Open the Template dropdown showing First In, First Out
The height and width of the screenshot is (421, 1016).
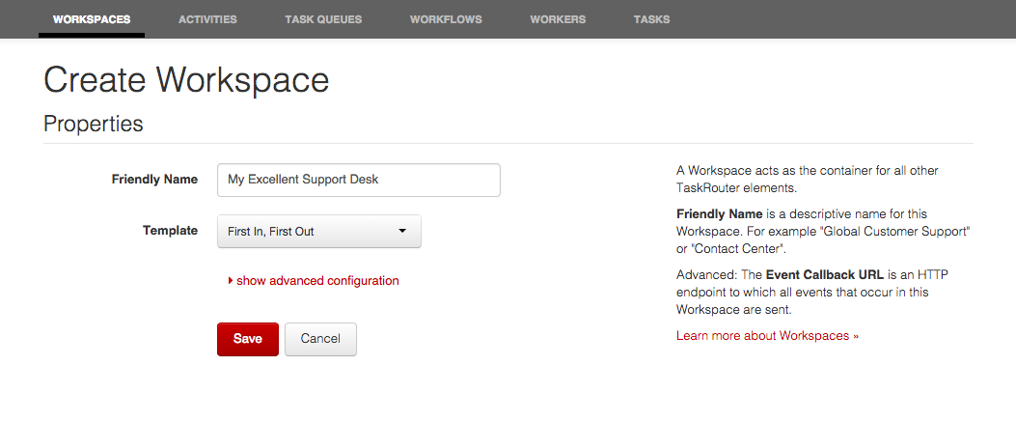tap(318, 232)
